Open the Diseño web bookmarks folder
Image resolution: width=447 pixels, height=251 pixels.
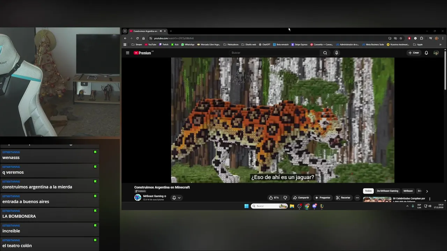tap(249, 45)
